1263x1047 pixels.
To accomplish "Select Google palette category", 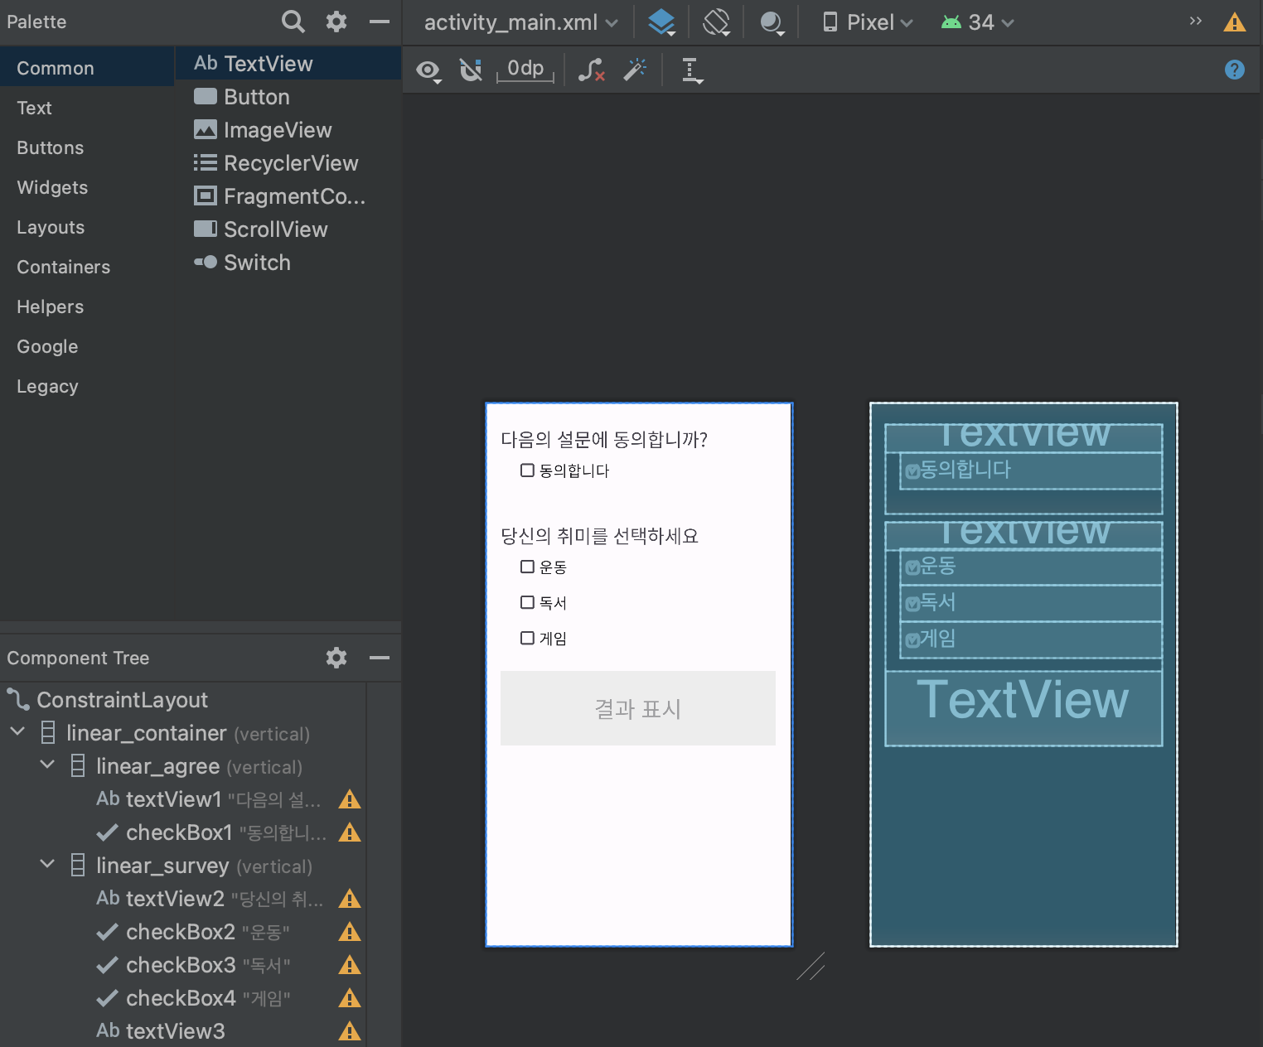I will (x=87, y=346).
